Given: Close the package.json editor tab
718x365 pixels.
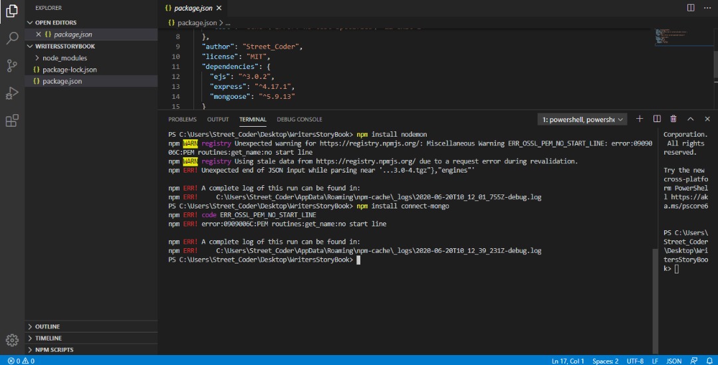Looking at the screenshot, I should tap(219, 8).
